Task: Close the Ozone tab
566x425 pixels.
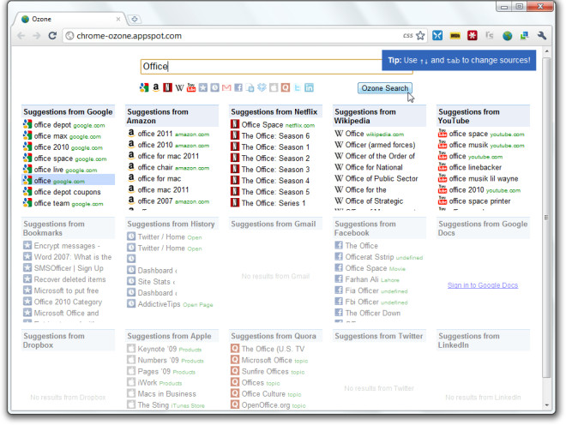Action: (118, 19)
